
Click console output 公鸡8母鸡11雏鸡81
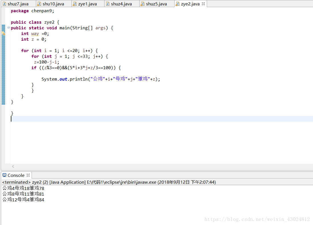(23, 194)
